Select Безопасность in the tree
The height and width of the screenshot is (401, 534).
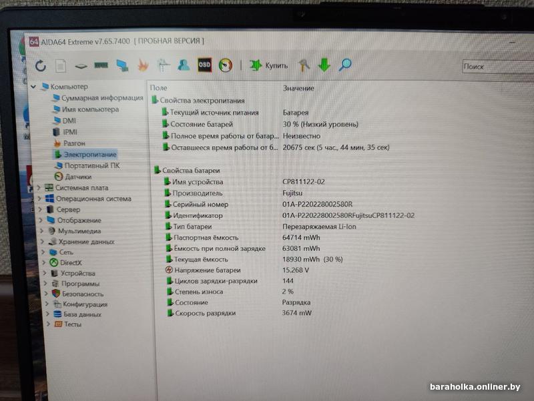pyautogui.click(x=78, y=294)
